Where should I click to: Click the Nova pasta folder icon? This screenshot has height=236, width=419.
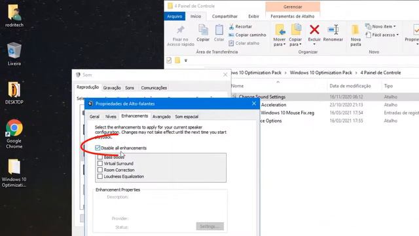(355, 30)
